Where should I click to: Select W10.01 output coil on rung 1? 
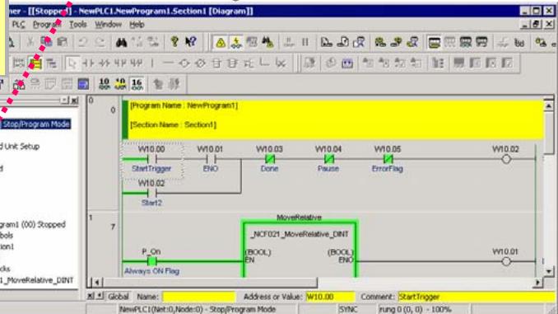pos(505,261)
